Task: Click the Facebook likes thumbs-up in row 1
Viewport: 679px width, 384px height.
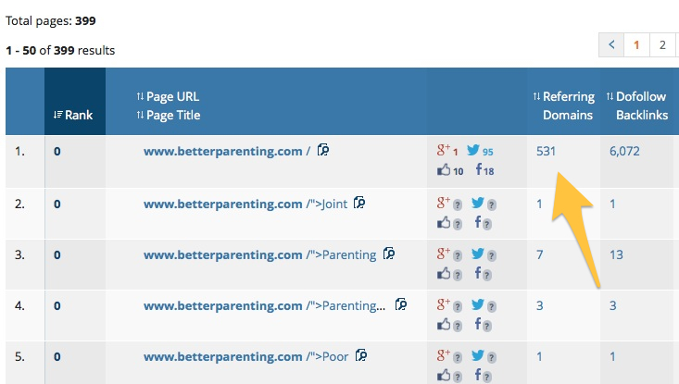Action: click(444, 170)
